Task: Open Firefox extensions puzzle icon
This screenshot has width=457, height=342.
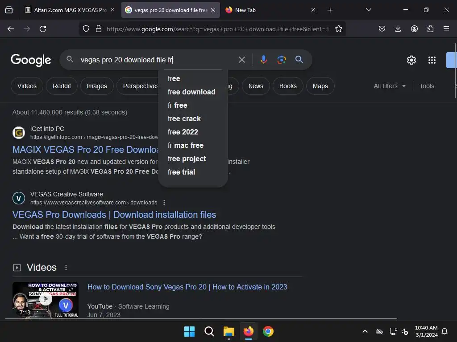Action: [x=430, y=29]
